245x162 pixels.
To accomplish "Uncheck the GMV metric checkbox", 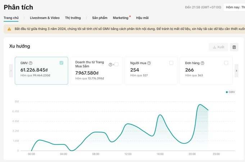I will [x=62, y=63].
